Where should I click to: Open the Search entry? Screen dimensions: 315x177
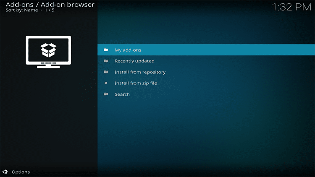[206, 94]
